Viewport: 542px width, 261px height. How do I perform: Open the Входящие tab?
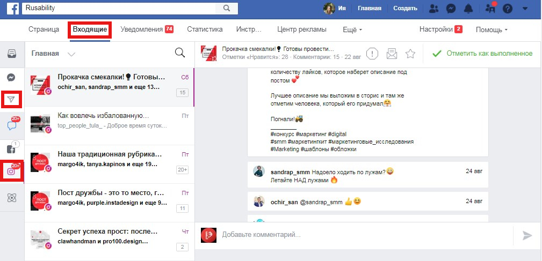click(90, 29)
